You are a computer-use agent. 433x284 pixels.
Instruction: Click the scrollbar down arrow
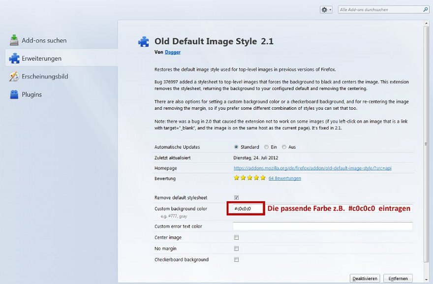pyautogui.click(x=426, y=279)
